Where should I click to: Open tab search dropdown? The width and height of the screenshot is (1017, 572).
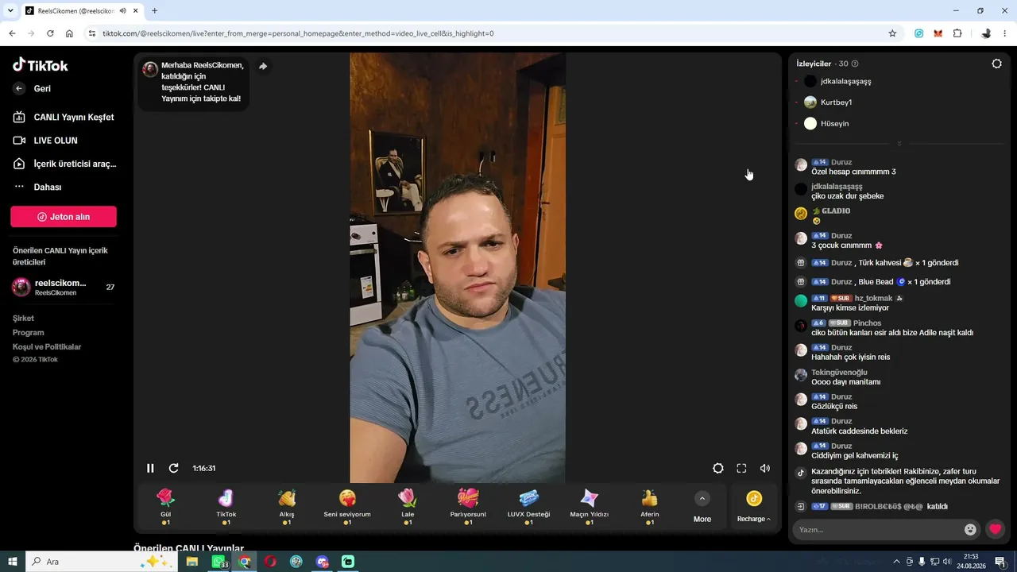(10, 11)
